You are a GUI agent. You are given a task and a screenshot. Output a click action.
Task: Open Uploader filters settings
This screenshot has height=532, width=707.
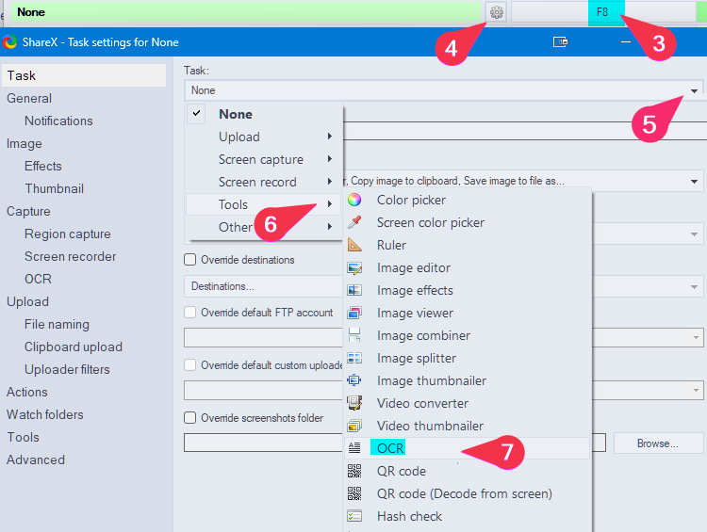(67, 369)
